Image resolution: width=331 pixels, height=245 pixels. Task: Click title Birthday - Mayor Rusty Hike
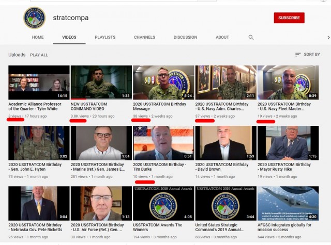click(284, 167)
